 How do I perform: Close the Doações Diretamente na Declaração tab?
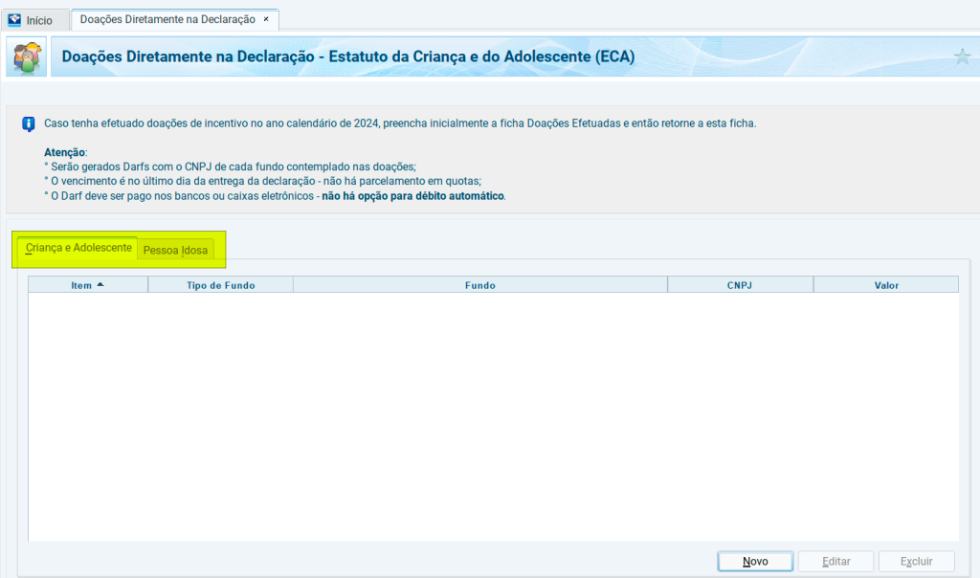(x=266, y=19)
